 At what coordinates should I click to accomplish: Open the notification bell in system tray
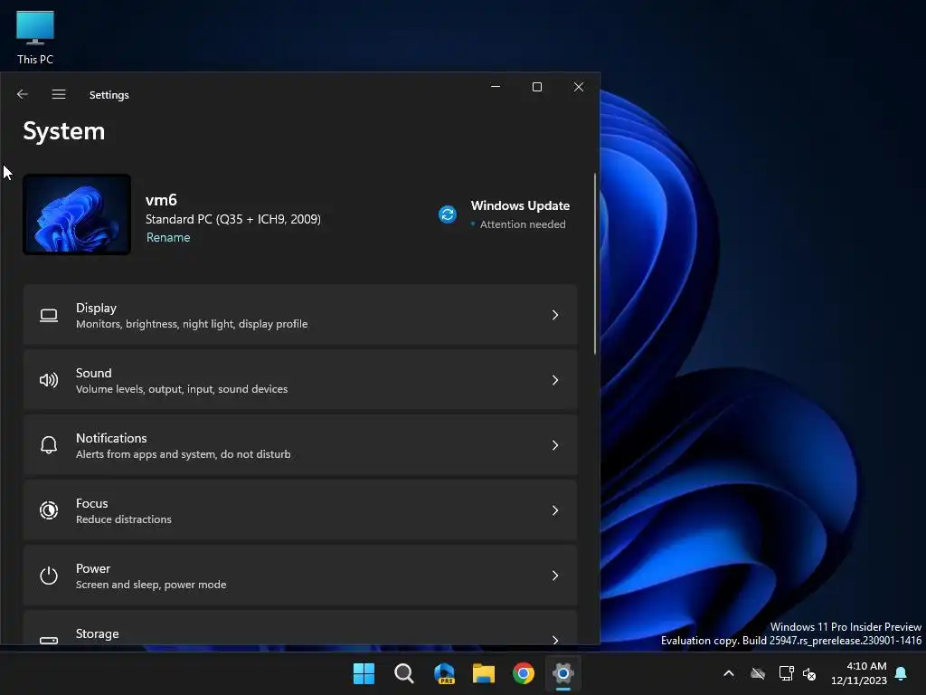coord(901,673)
